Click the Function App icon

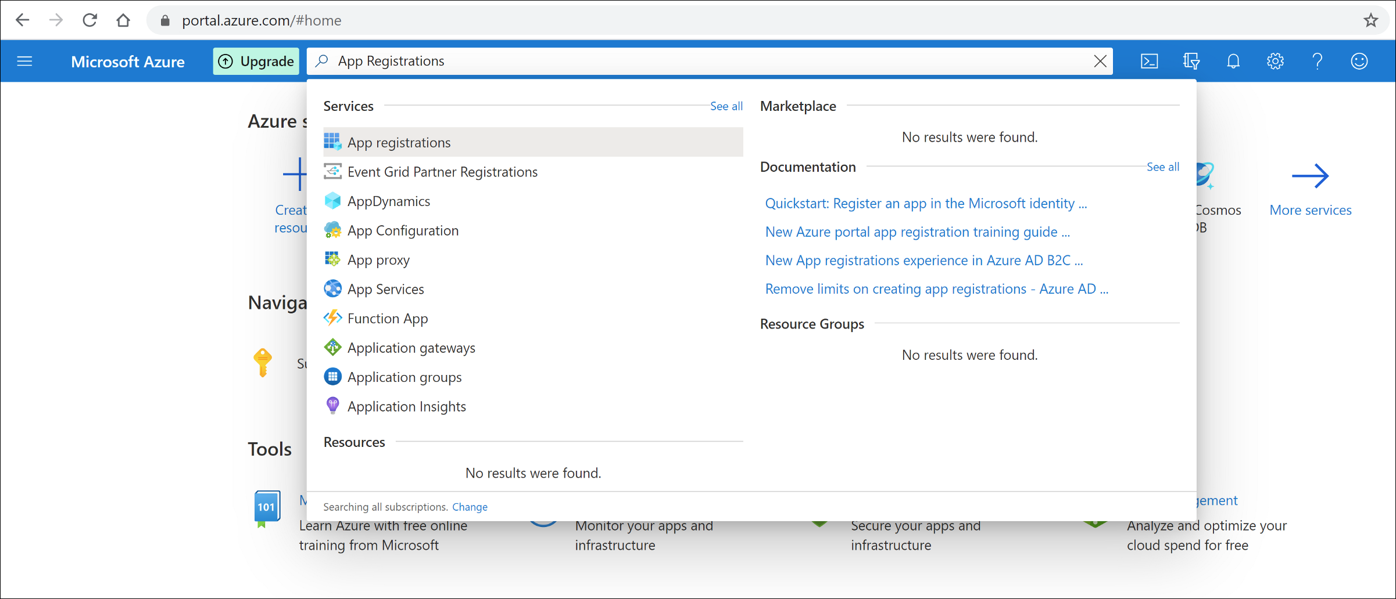332,317
